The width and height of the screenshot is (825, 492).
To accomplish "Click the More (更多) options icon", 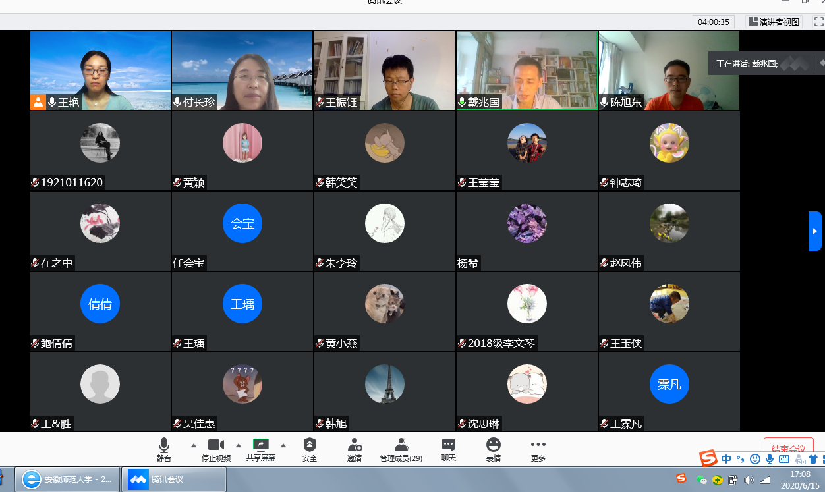I will click(x=538, y=445).
